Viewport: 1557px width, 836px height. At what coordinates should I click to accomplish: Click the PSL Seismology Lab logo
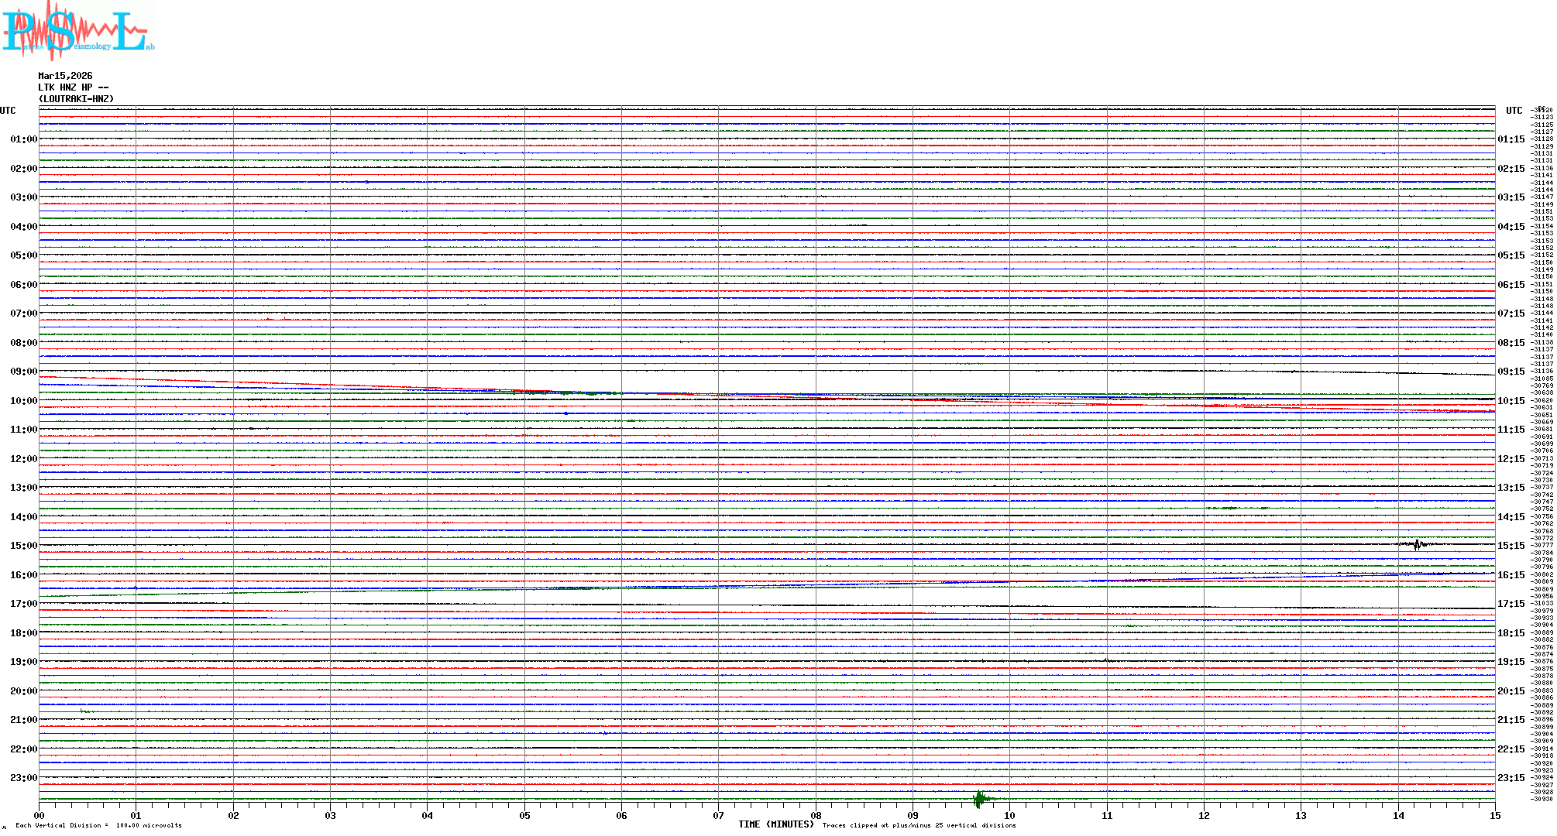pos(77,31)
